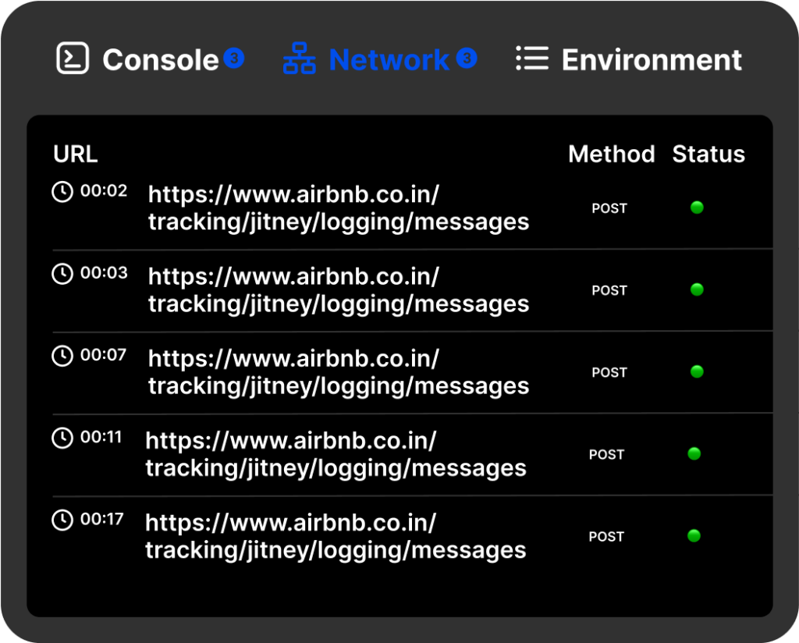Image resolution: width=799 pixels, height=643 pixels.
Task: Open the airbnb URL logged at 00:07
Action: (338, 372)
